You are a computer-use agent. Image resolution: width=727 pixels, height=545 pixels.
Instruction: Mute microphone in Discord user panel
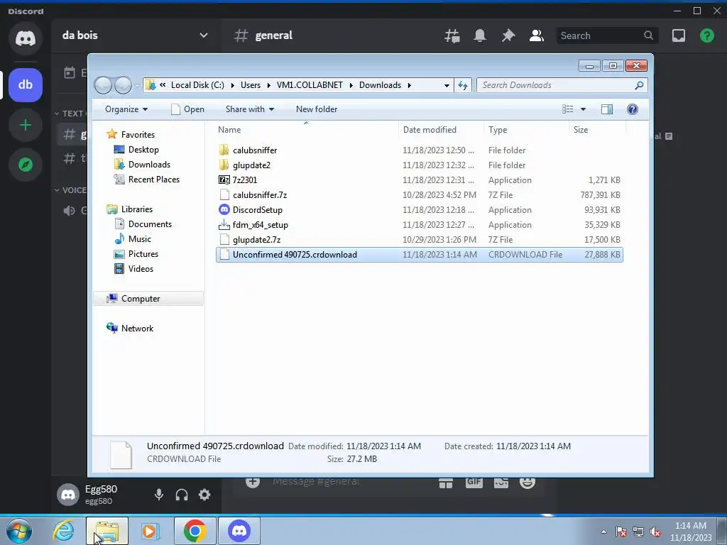pos(158,495)
